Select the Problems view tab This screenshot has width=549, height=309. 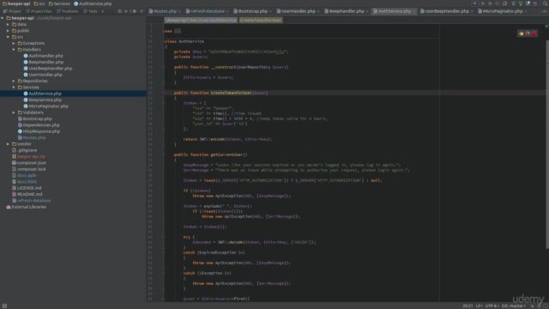pyautogui.click(x=68, y=11)
